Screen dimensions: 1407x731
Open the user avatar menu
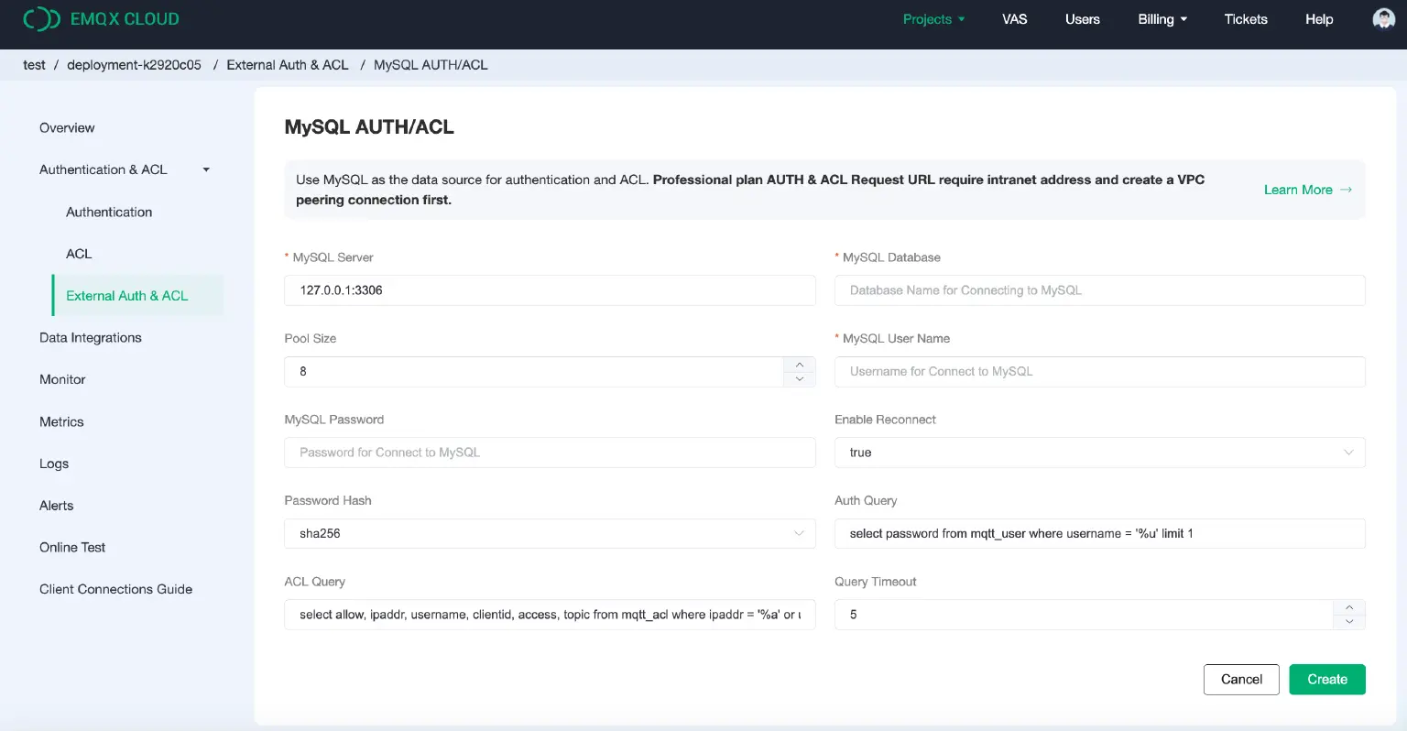click(x=1383, y=17)
